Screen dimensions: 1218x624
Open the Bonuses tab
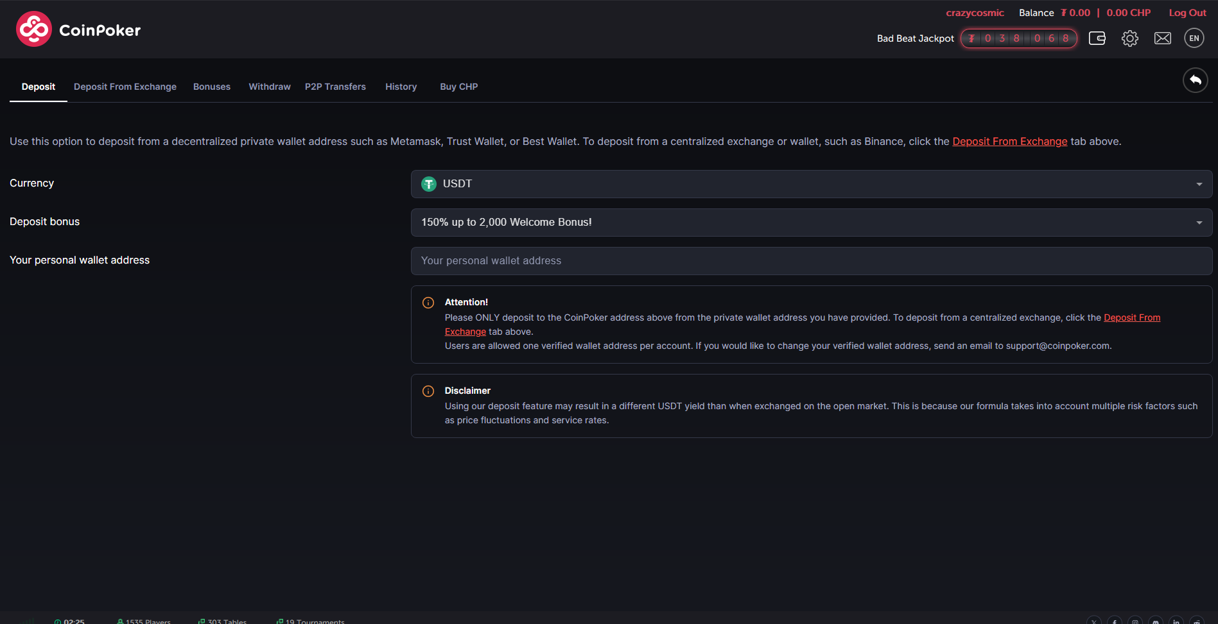click(212, 87)
